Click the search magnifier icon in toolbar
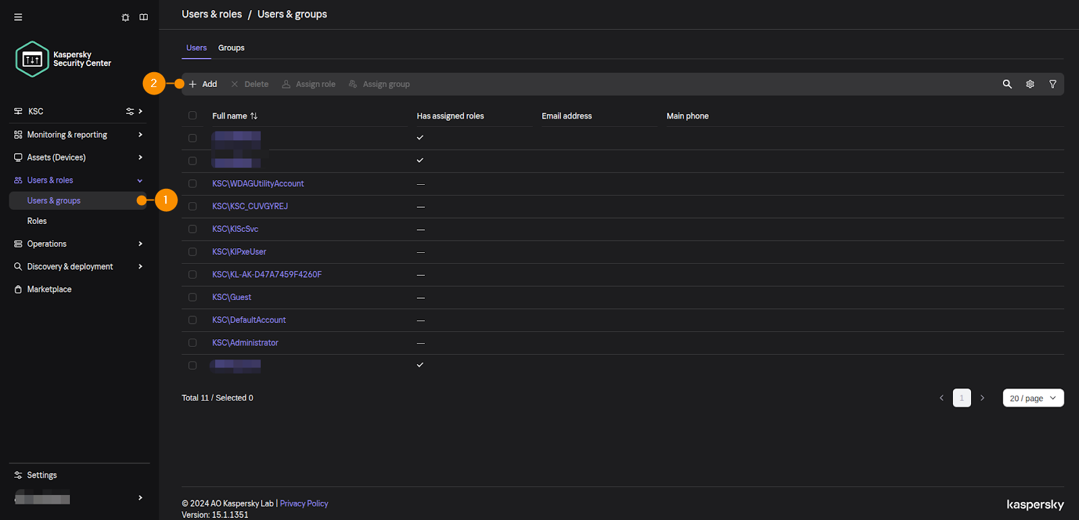 tap(1007, 84)
